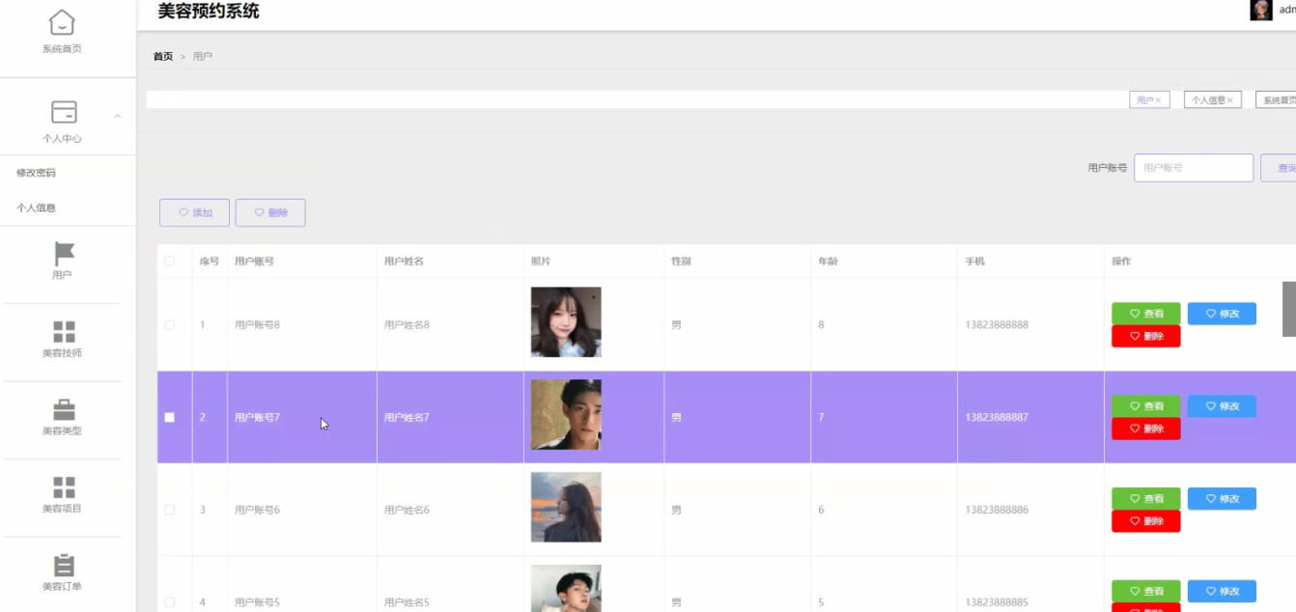Image resolution: width=1296 pixels, height=612 pixels.
Task: Click the photo thumbnail of 用户姓名6
Action: click(566, 508)
